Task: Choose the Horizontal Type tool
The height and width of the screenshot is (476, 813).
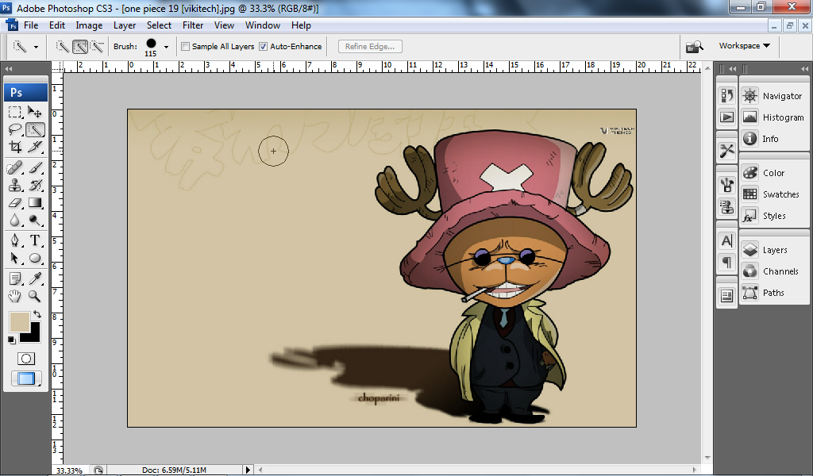Action: click(x=36, y=240)
